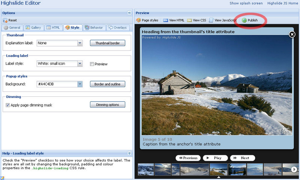Click the Thumbnail border button

107,43
